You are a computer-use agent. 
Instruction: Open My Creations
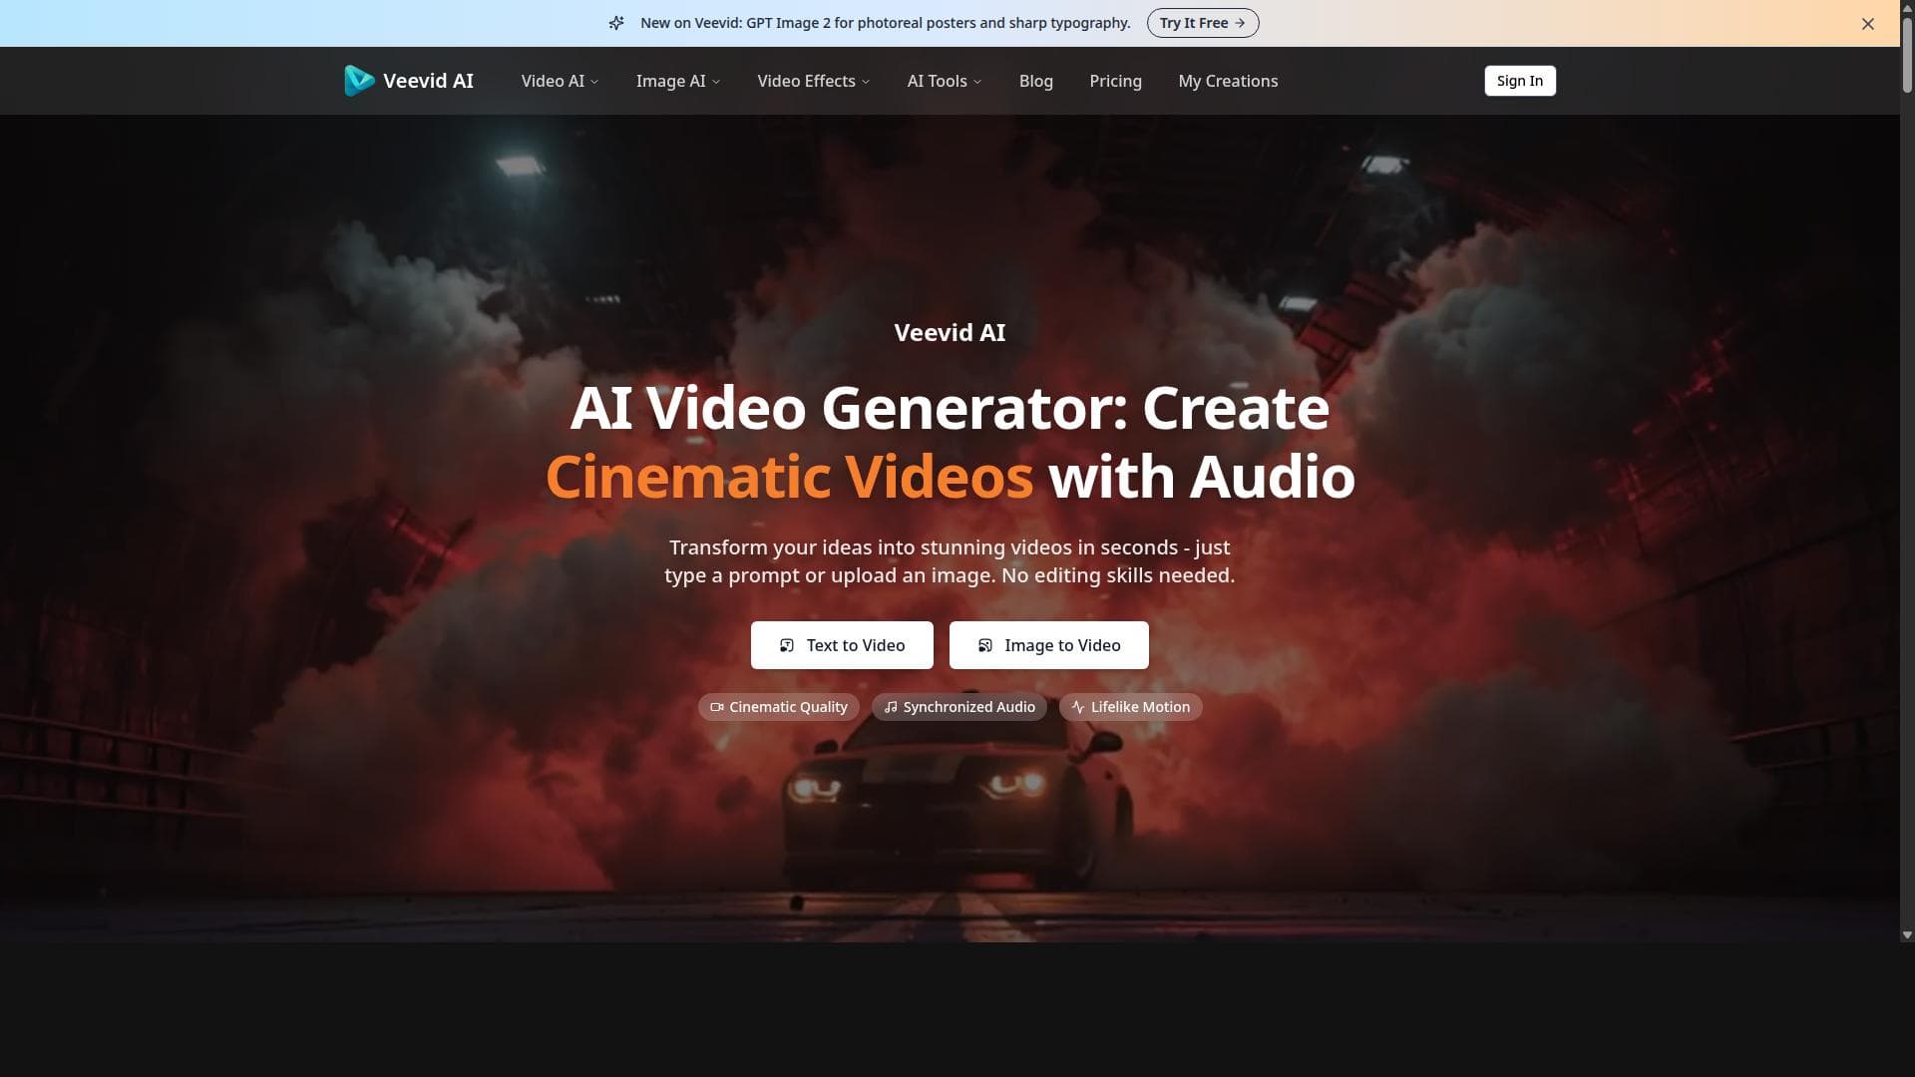tap(1228, 81)
